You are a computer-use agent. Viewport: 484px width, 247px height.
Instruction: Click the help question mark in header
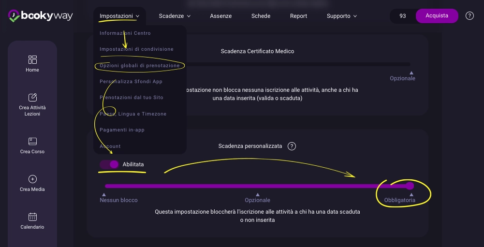click(x=469, y=16)
